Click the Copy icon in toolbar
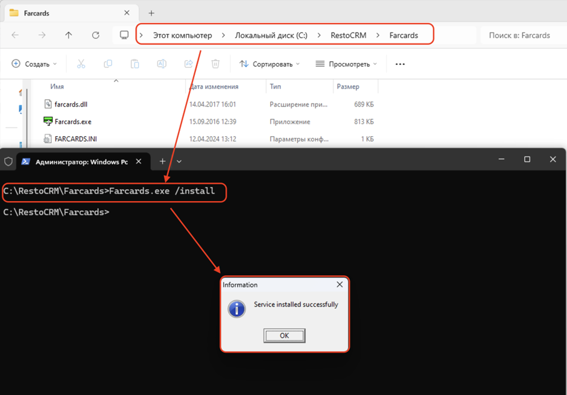The height and width of the screenshot is (395, 567). coord(108,64)
